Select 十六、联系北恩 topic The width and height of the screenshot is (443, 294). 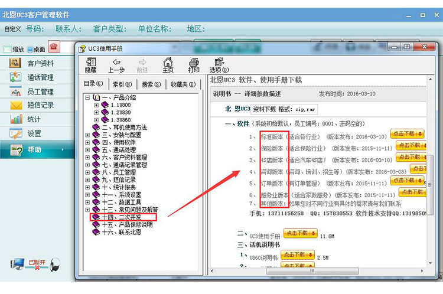122,232
